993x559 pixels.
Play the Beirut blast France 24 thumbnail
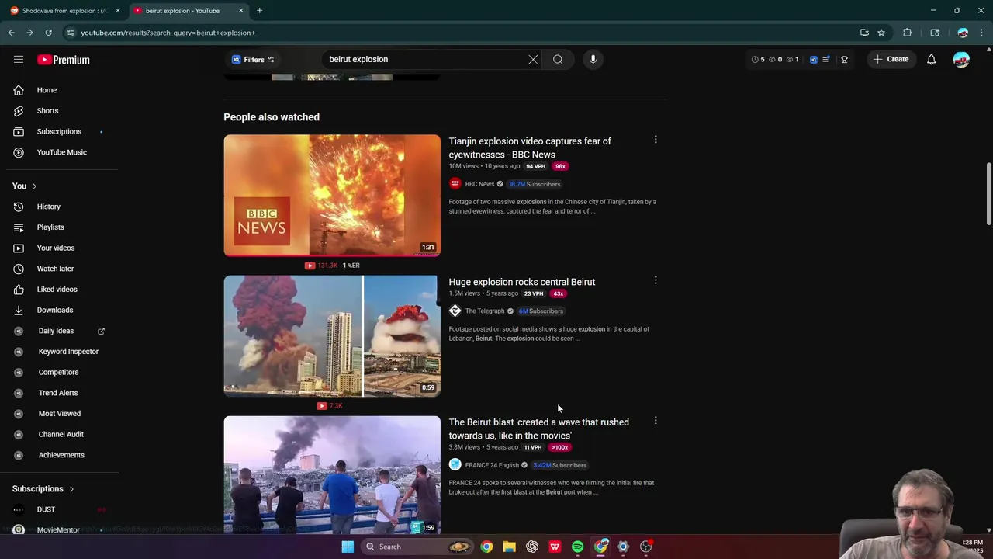pos(332,475)
